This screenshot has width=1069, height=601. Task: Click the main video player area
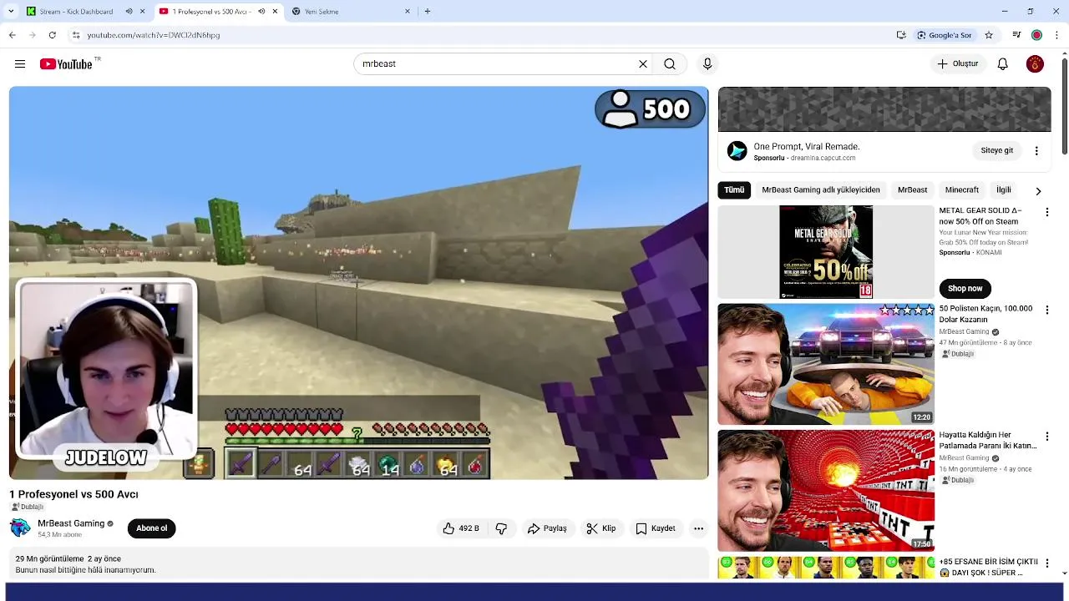358,283
